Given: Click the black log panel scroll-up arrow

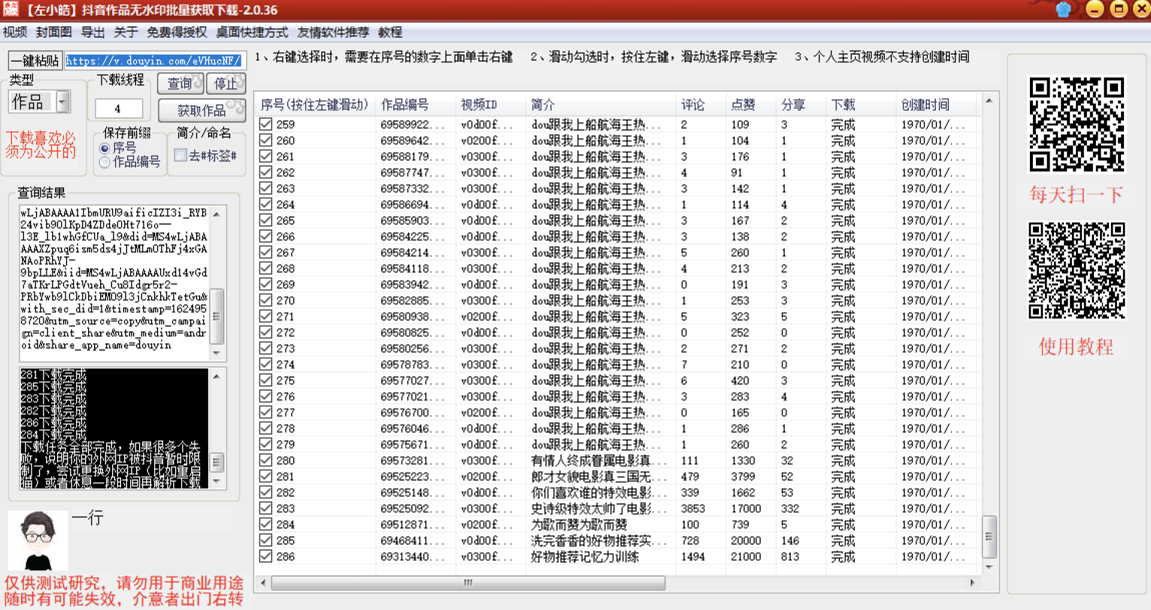Looking at the screenshot, I should click(217, 376).
